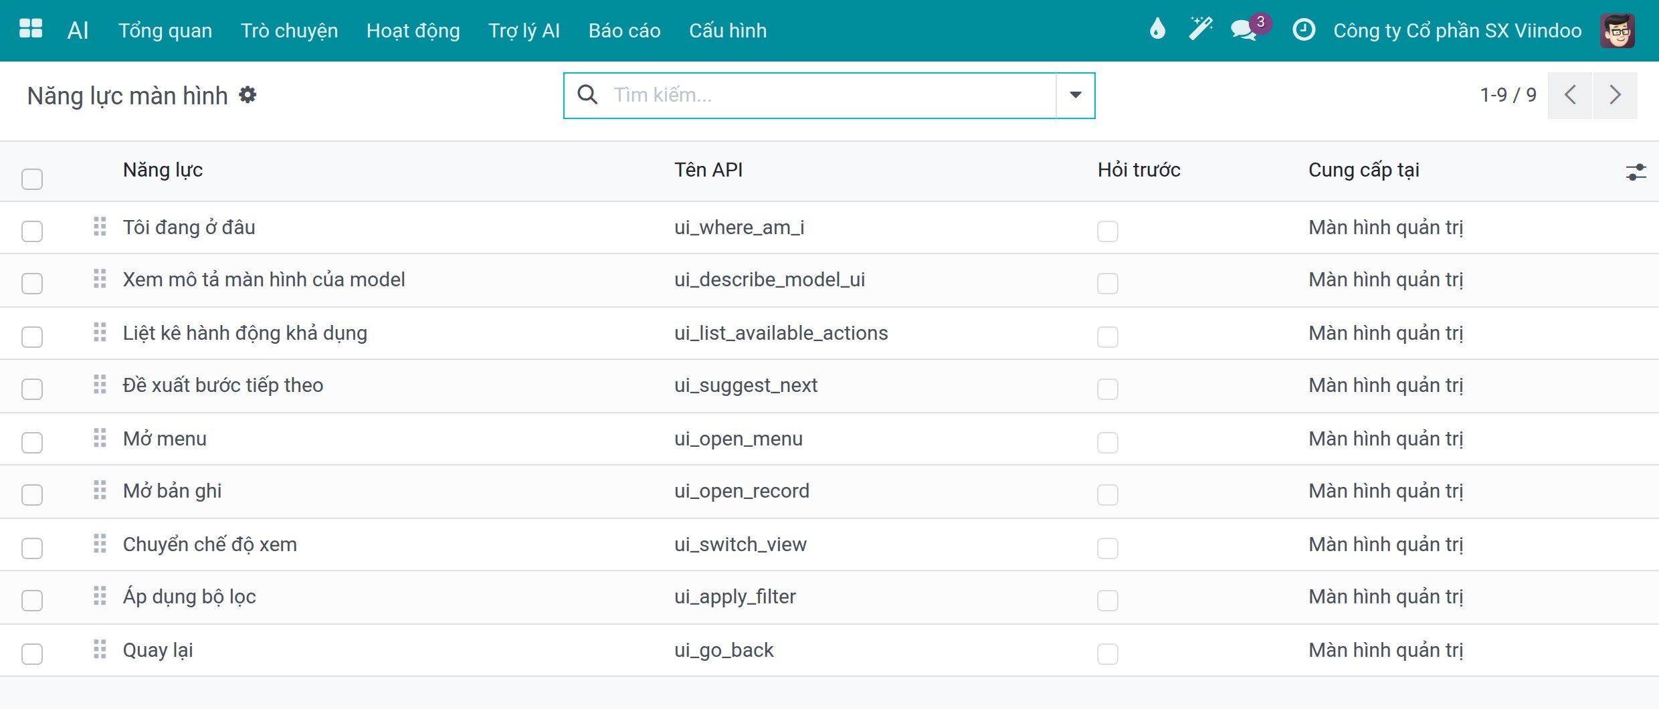Open the Xem mô tả màn hình của model record
1659x709 pixels.
pos(264,280)
